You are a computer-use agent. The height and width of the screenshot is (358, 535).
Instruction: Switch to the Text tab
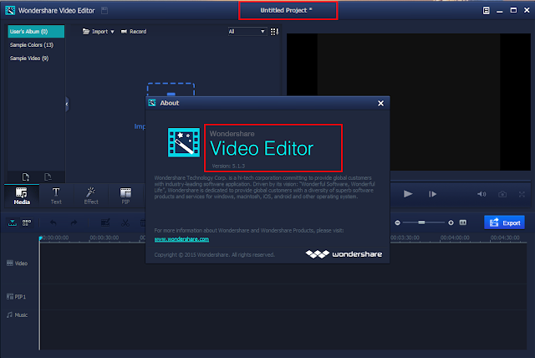pyautogui.click(x=56, y=196)
